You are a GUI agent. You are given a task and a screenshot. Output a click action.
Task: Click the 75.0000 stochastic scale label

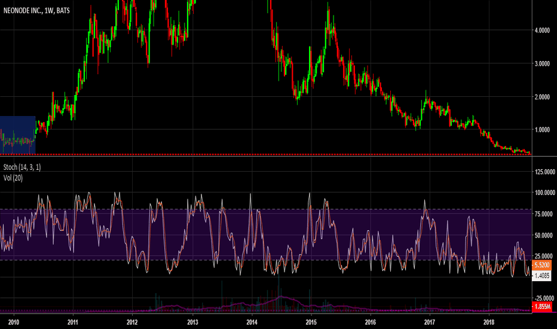tap(544, 214)
